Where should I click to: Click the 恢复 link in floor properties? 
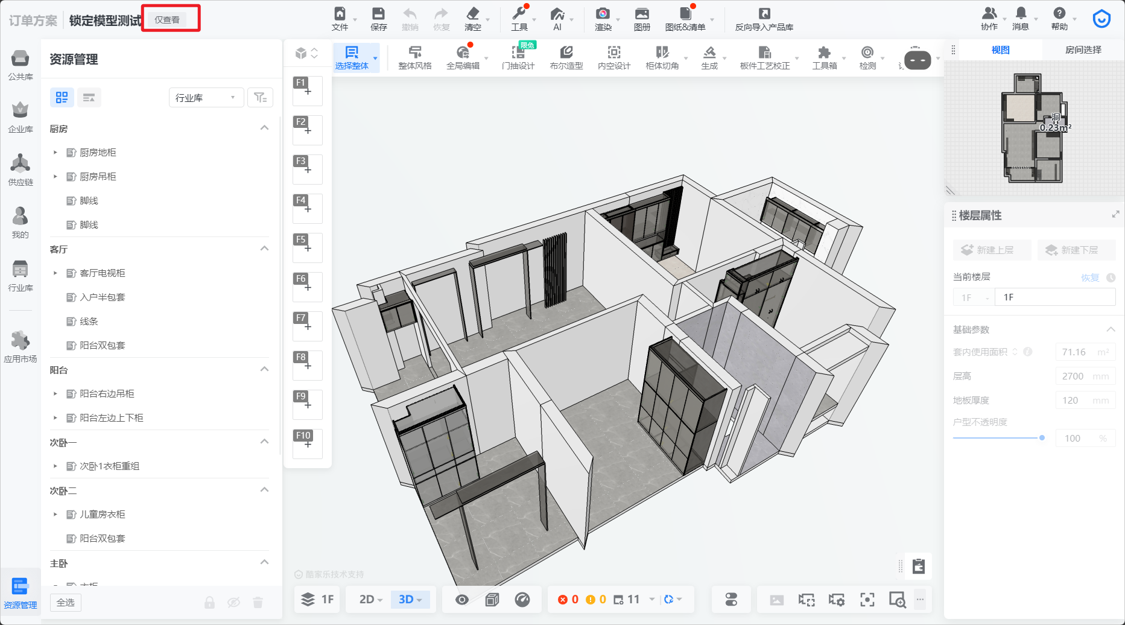point(1089,278)
